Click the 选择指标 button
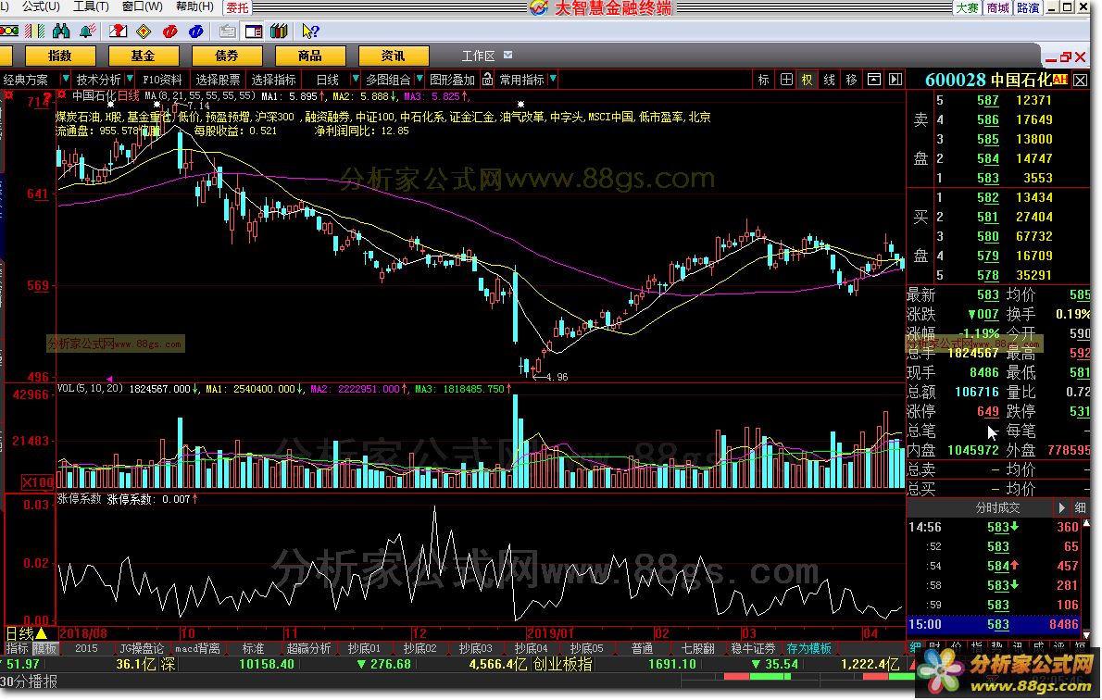 pos(273,80)
